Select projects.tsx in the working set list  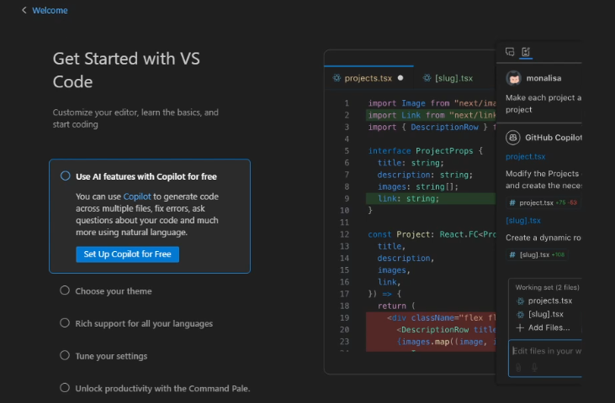549,301
